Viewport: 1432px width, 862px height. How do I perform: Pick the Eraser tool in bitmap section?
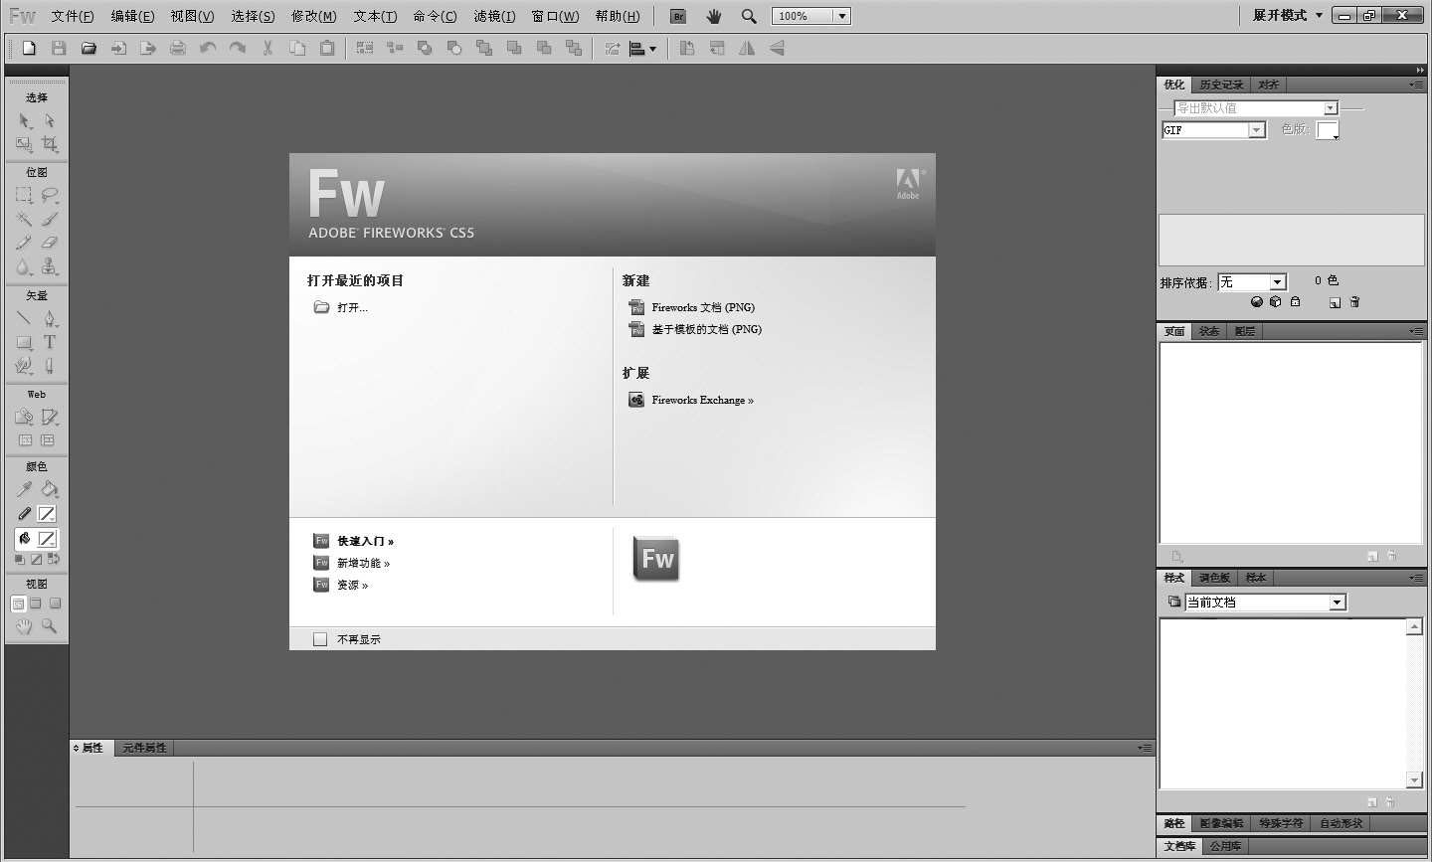(49, 243)
